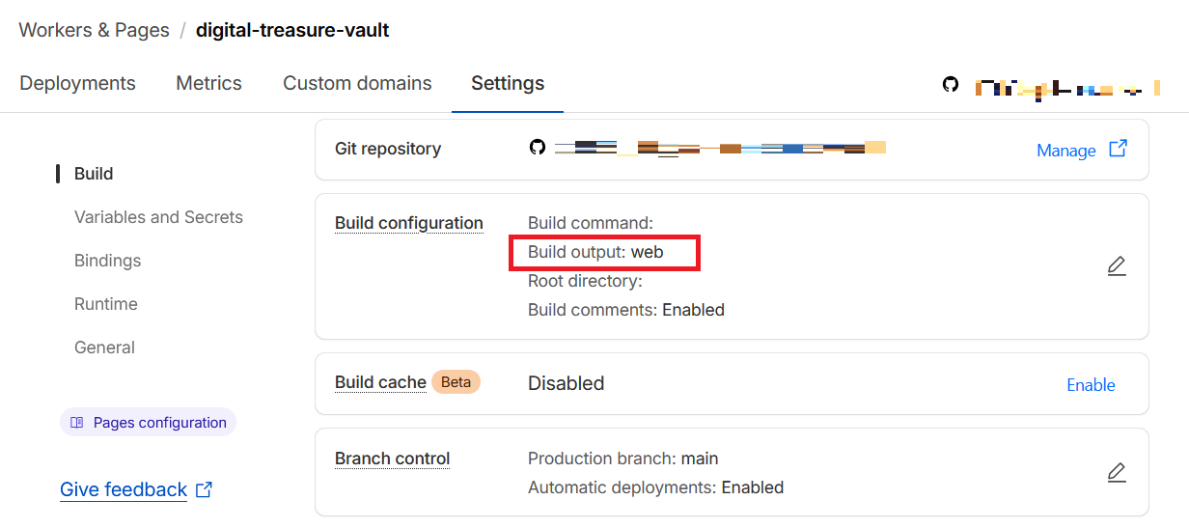Viewport: 1189px width, 528px height.
Task: Select Variables and Secrets in the sidebar
Action: tap(158, 217)
